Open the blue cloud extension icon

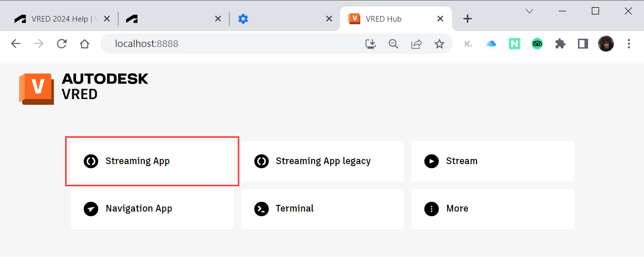pos(491,44)
